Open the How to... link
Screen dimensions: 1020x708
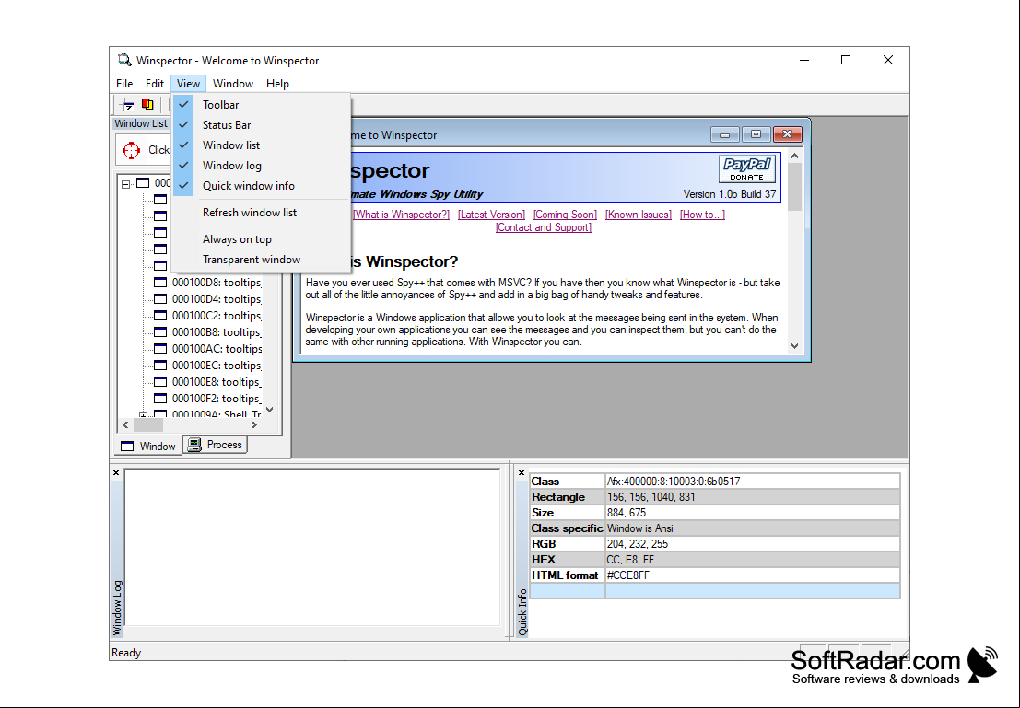[702, 215]
